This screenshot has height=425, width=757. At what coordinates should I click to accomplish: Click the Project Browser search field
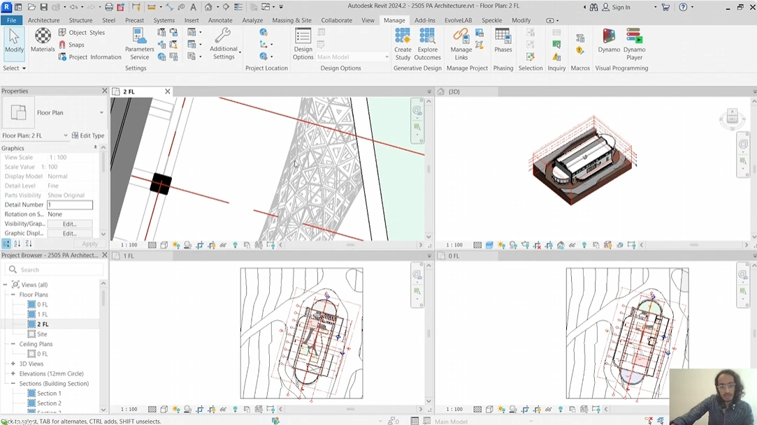tap(56, 269)
